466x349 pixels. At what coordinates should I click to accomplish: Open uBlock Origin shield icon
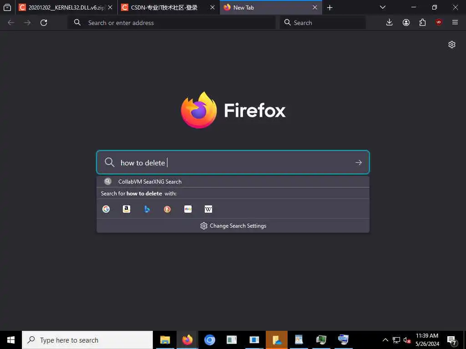[x=439, y=22]
